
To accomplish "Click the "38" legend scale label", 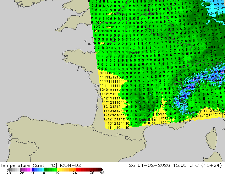I will click(92, 173).
